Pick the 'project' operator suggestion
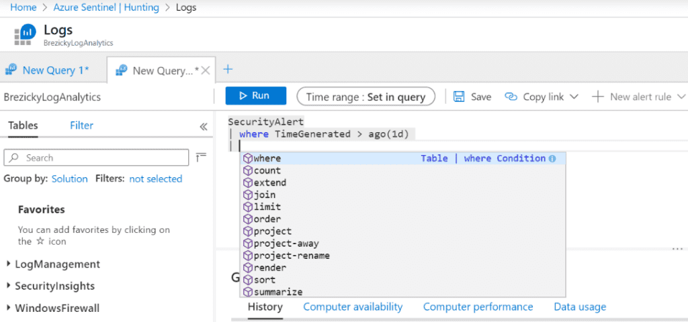 tap(403, 231)
